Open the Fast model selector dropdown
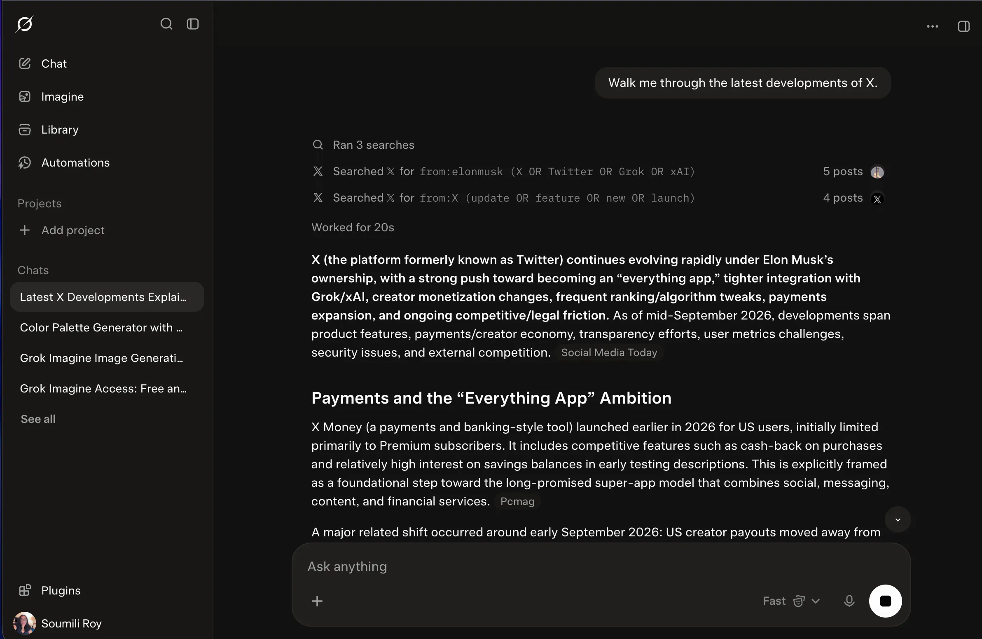982x639 pixels. tap(791, 601)
